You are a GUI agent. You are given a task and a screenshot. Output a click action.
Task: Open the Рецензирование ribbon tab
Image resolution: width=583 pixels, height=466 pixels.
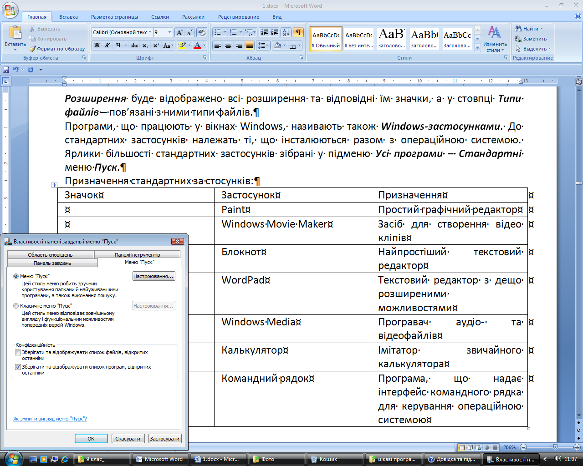(x=238, y=17)
